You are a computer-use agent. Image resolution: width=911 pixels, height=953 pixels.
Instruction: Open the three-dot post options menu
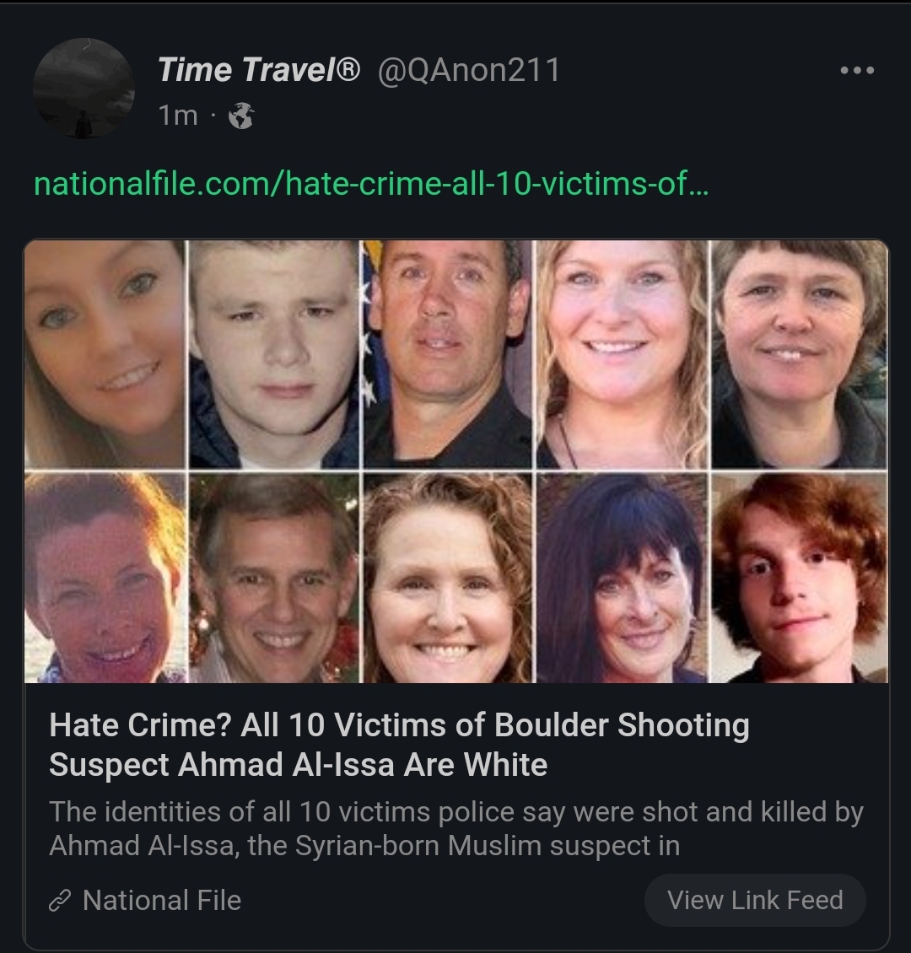coord(857,71)
